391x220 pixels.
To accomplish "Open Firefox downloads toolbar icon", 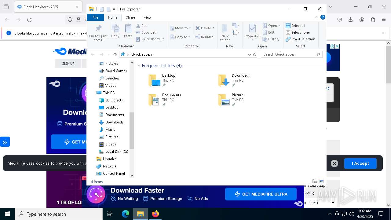I will tap(350, 20).
